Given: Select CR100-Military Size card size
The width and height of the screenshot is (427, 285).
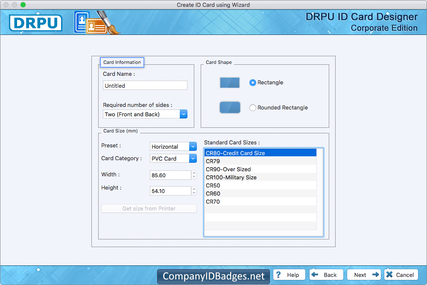Looking at the screenshot, I should point(260,177).
